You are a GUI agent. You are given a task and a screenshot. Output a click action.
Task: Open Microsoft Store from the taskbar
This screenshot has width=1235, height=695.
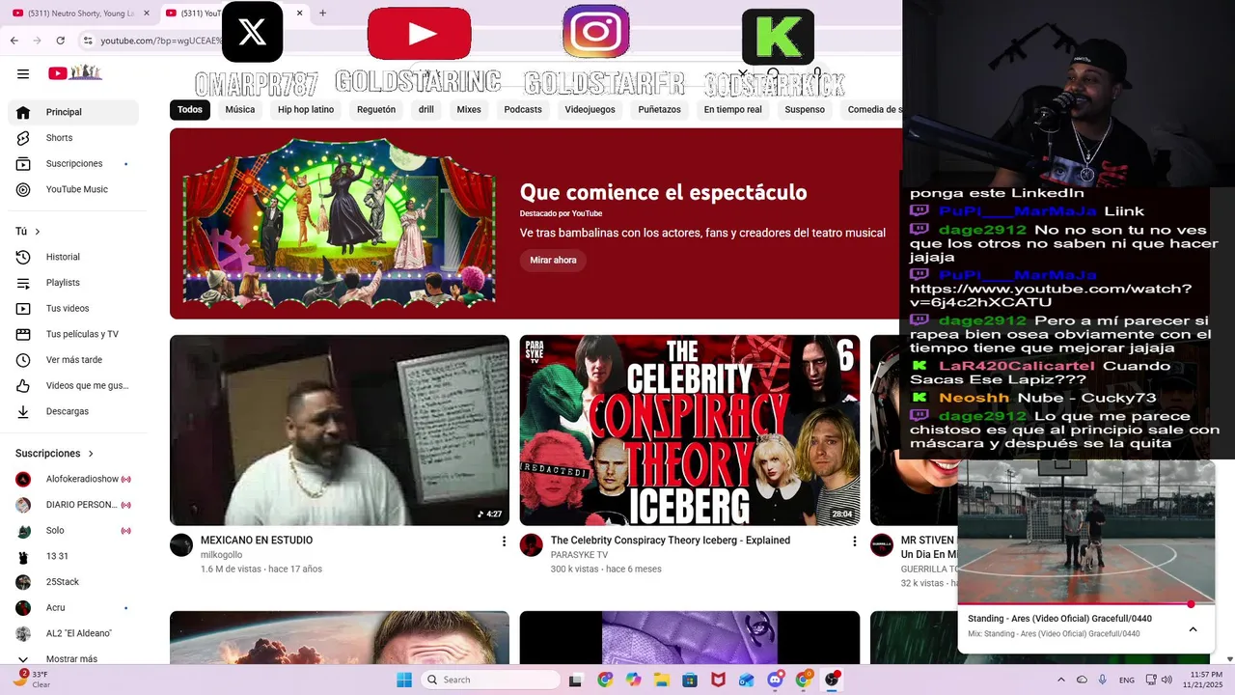(690, 680)
